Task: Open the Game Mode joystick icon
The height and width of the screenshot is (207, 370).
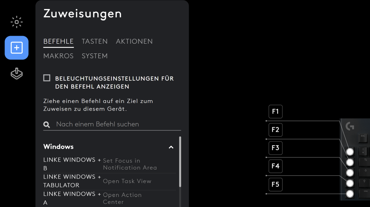Action: click(16, 74)
